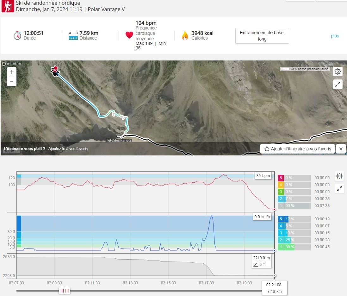This screenshot has width=347, height=296.
Task: Click the skier position marker on map
Action: click(55, 71)
